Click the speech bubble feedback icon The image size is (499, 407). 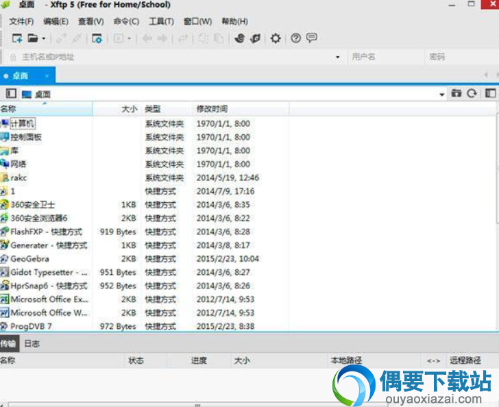coord(312,38)
